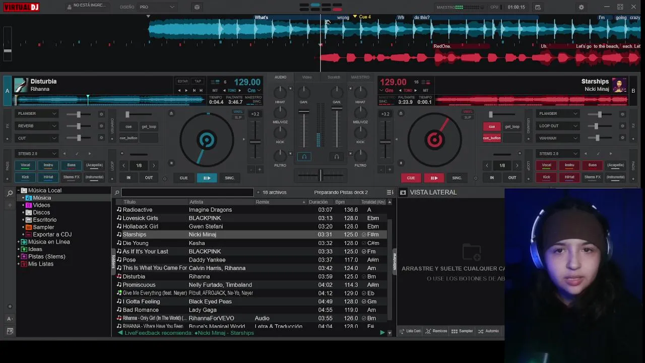This screenshot has width=645, height=363.
Task: Expand Música en Línea folder
Action: click(x=19, y=242)
